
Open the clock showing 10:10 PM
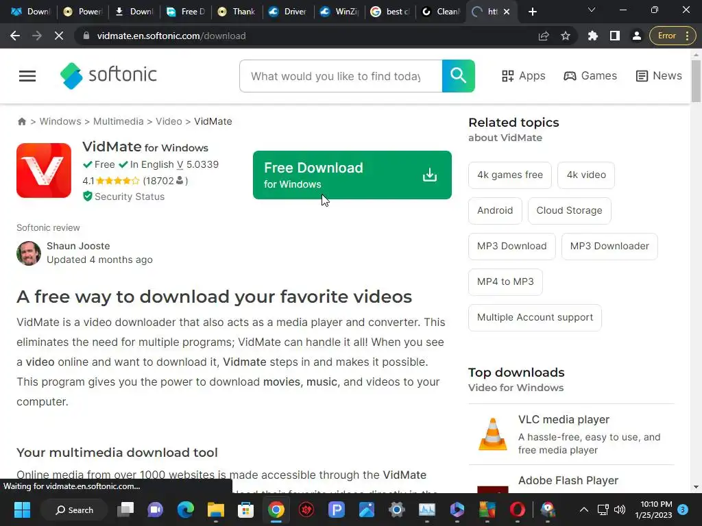653,510
